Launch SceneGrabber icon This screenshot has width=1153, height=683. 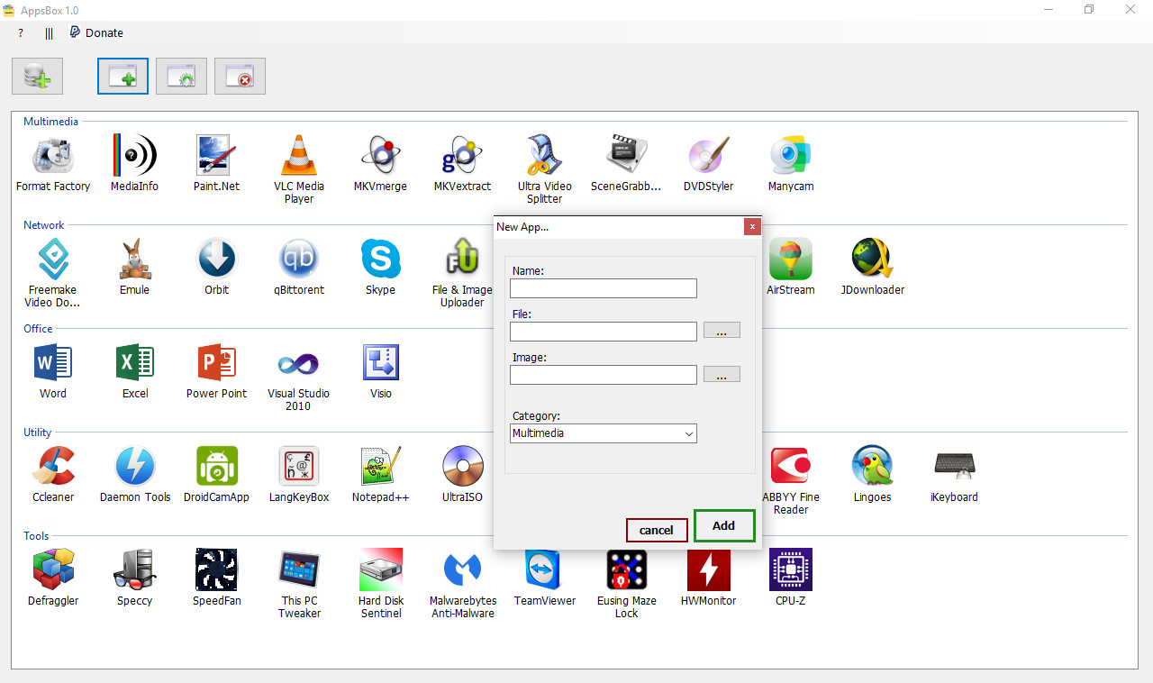pyautogui.click(x=626, y=156)
